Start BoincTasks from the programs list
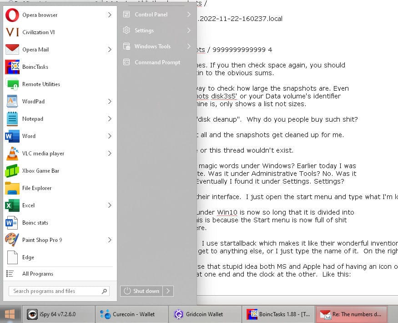 (x=58, y=67)
